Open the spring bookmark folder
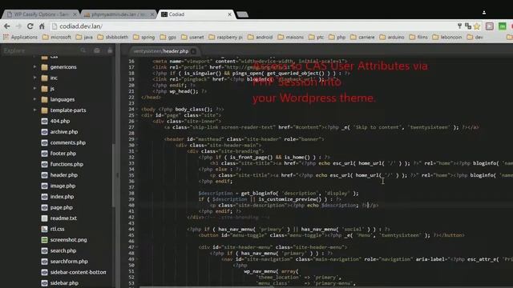This screenshot has height=288, width=513. pos(144,38)
